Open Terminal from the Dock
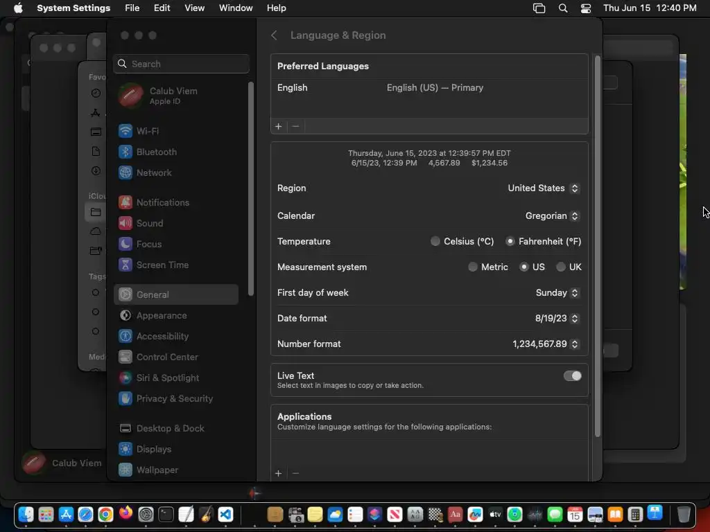 [166, 515]
